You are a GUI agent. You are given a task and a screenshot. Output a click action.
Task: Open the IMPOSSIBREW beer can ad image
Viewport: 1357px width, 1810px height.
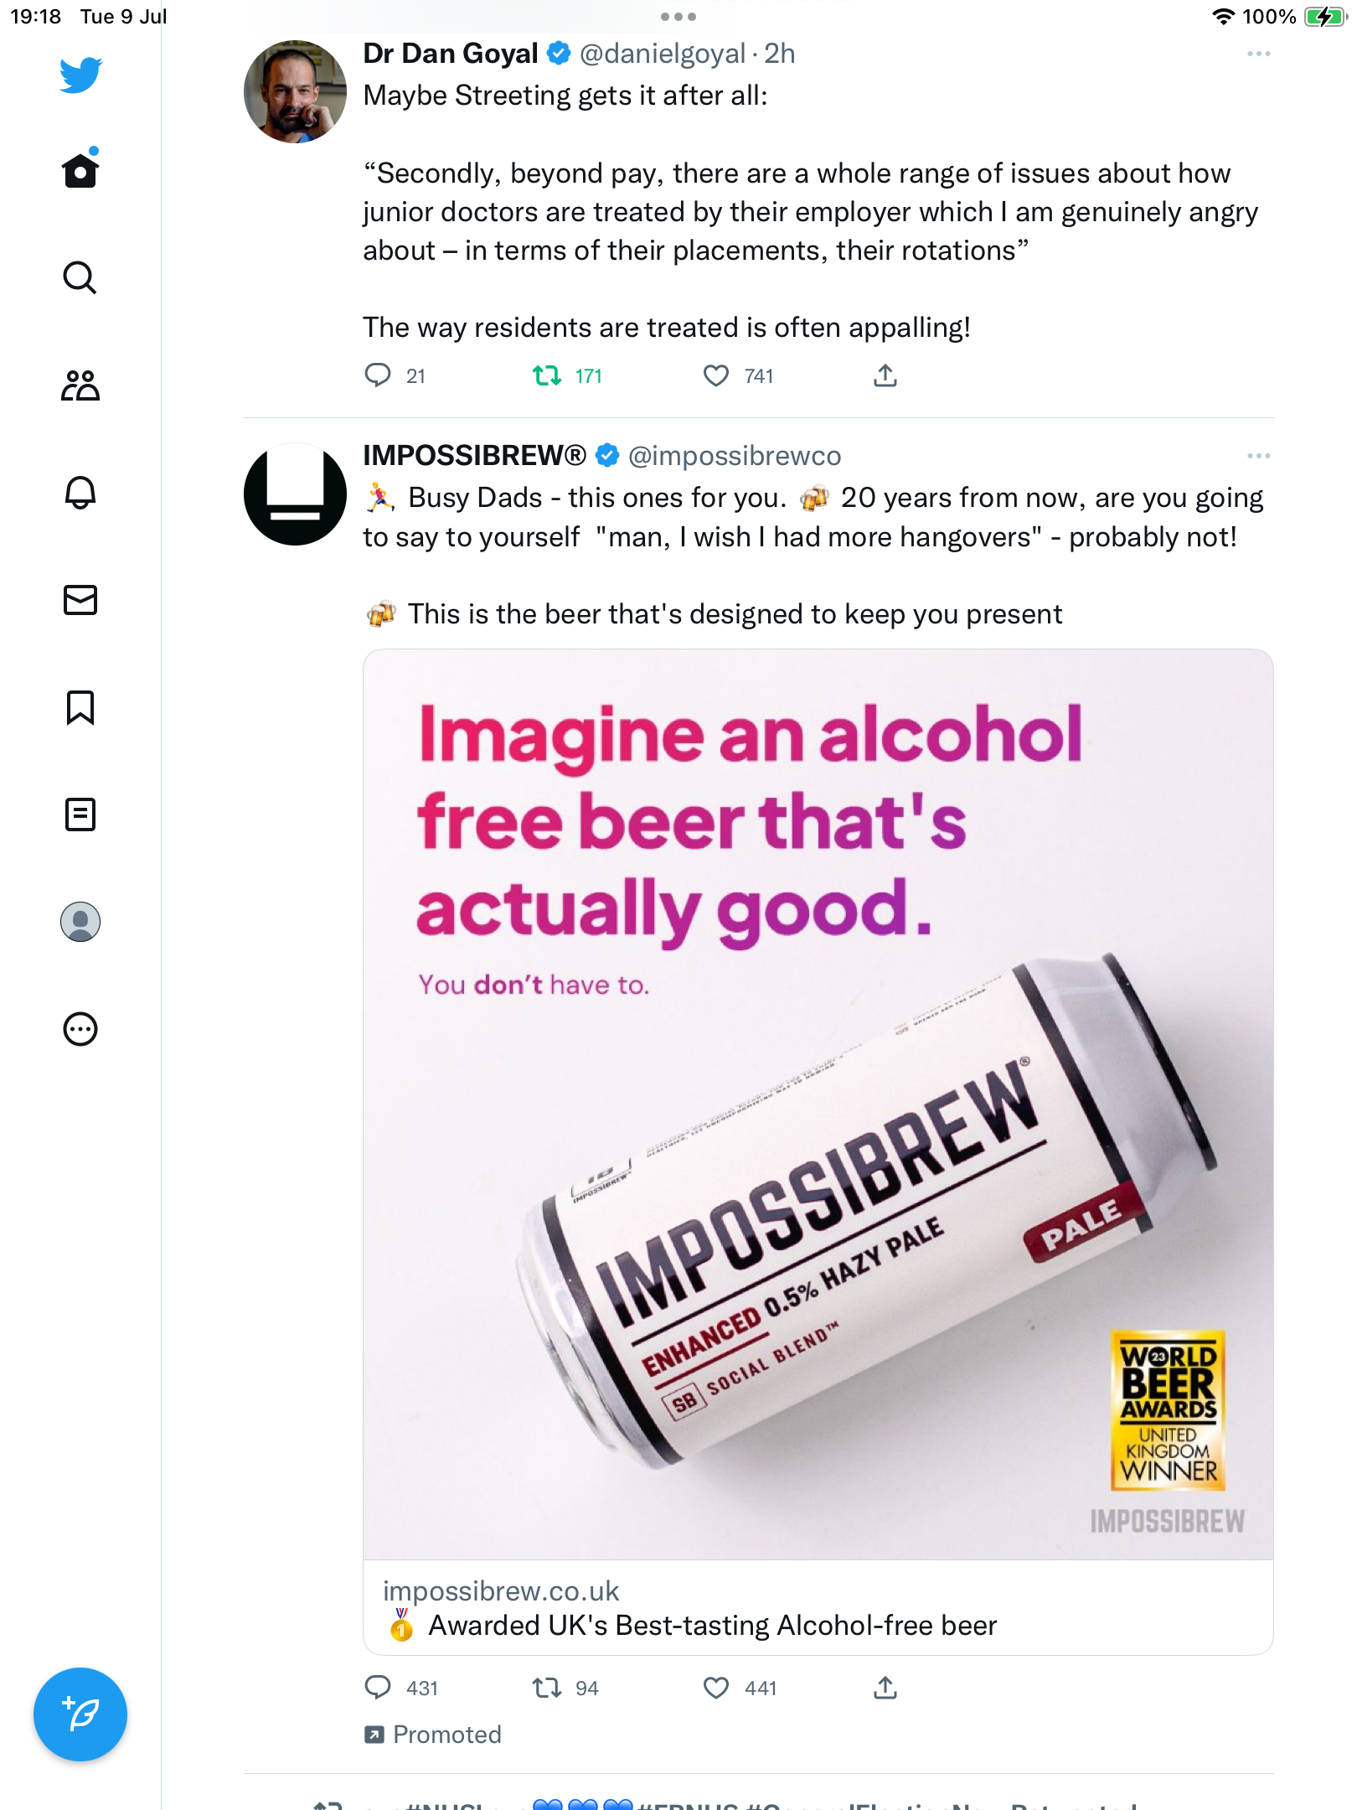tap(817, 1104)
